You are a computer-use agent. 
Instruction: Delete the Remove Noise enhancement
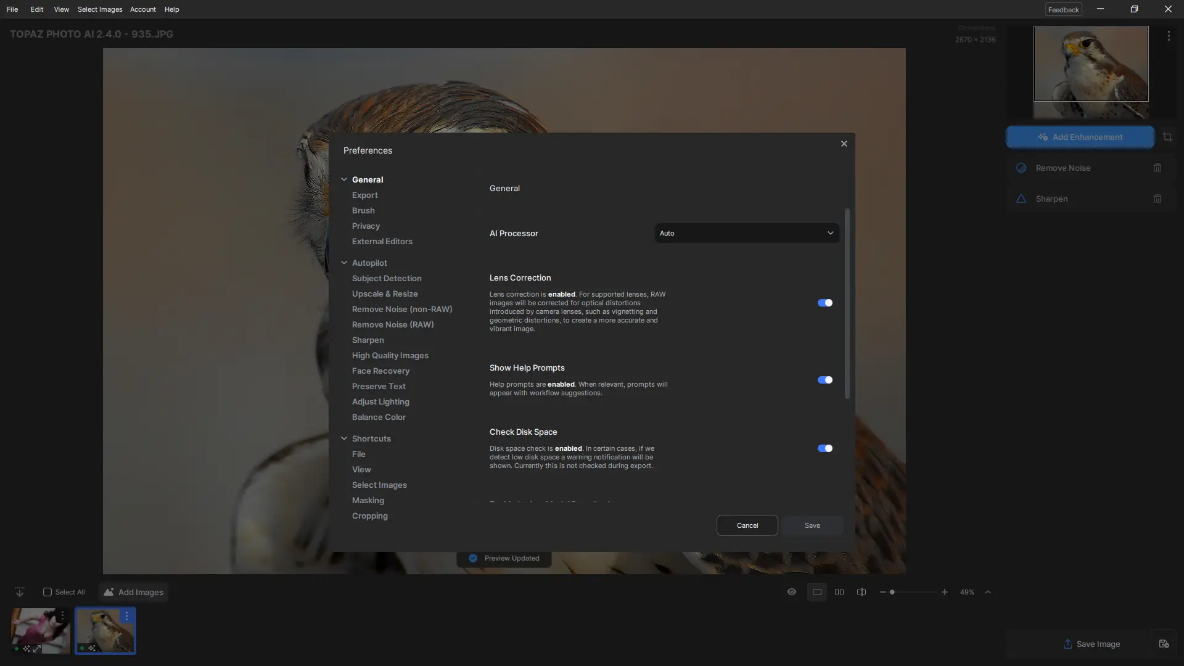coord(1157,168)
